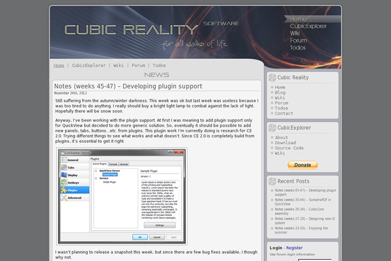Open Todos in the banner image menu
The height and width of the screenshot is (261, 391).
(298, 48)
